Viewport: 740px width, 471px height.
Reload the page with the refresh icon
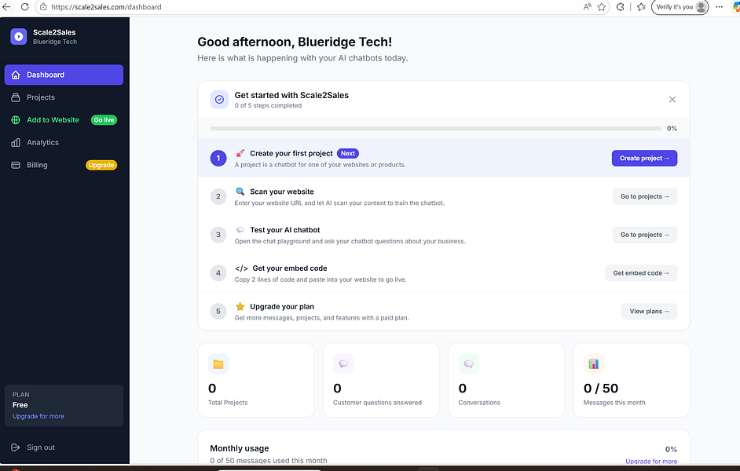[x=24, y=6]
